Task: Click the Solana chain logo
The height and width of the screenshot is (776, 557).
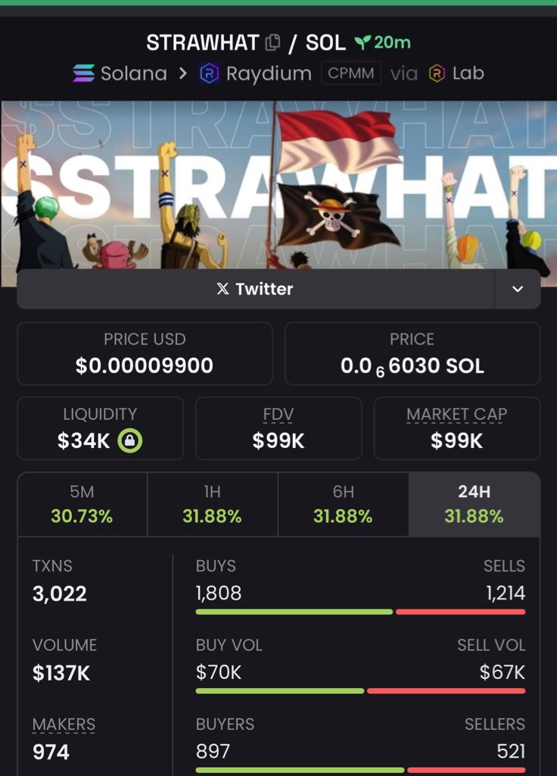Action: coord(83,74)
